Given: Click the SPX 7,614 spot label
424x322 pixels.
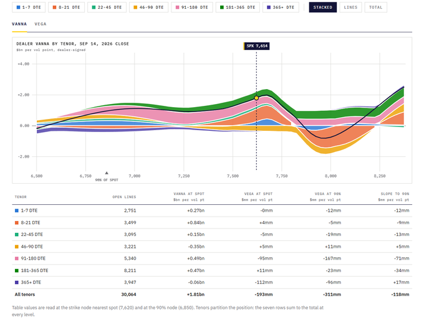Looking at the screenshot, I should [x=256, y=46].
